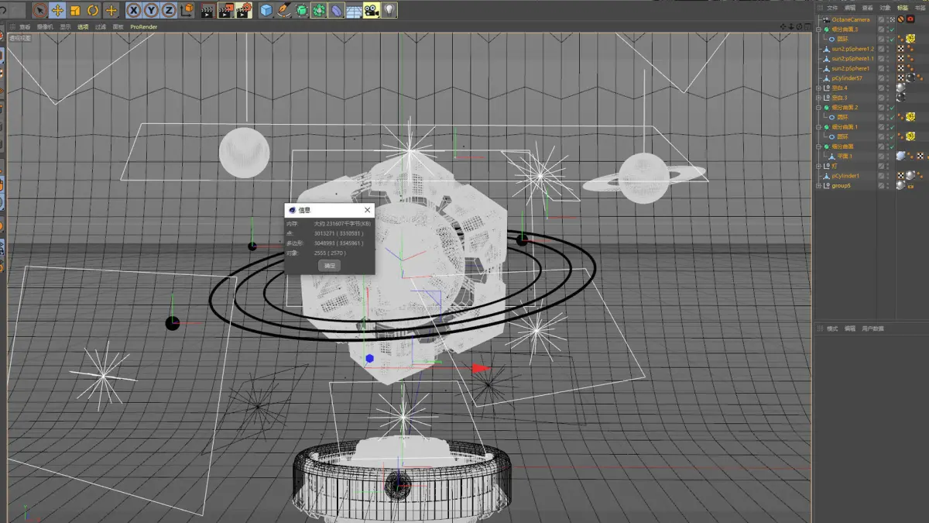Select the Live Selection arrow tool
929x523 pixels.
[x=39, y=10]
